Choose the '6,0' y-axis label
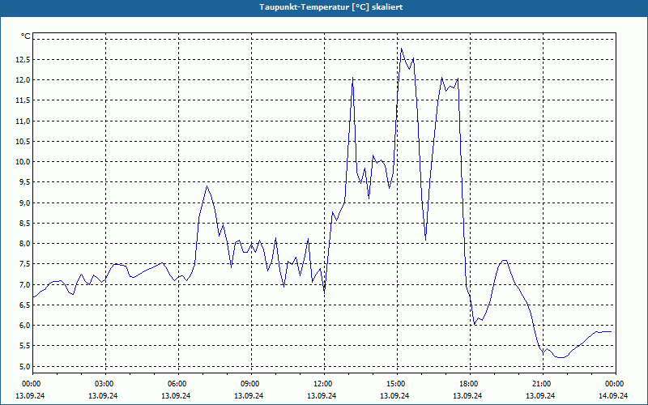The image size is (648, 405). pos(24,326)
